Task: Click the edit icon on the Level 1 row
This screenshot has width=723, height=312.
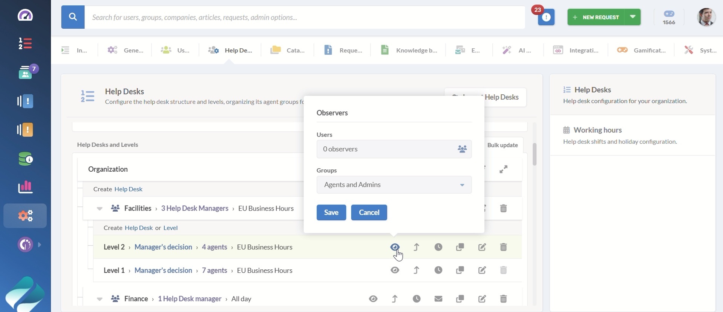Action: pyautogui.click(x=482, y=270)
